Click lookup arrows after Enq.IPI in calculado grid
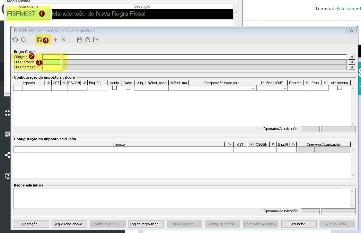This screenshot has height=233, width=361. point(293,144)
